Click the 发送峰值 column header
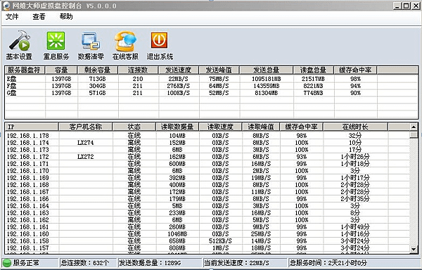This screenshot has width=422, height=270. (219, 70)
